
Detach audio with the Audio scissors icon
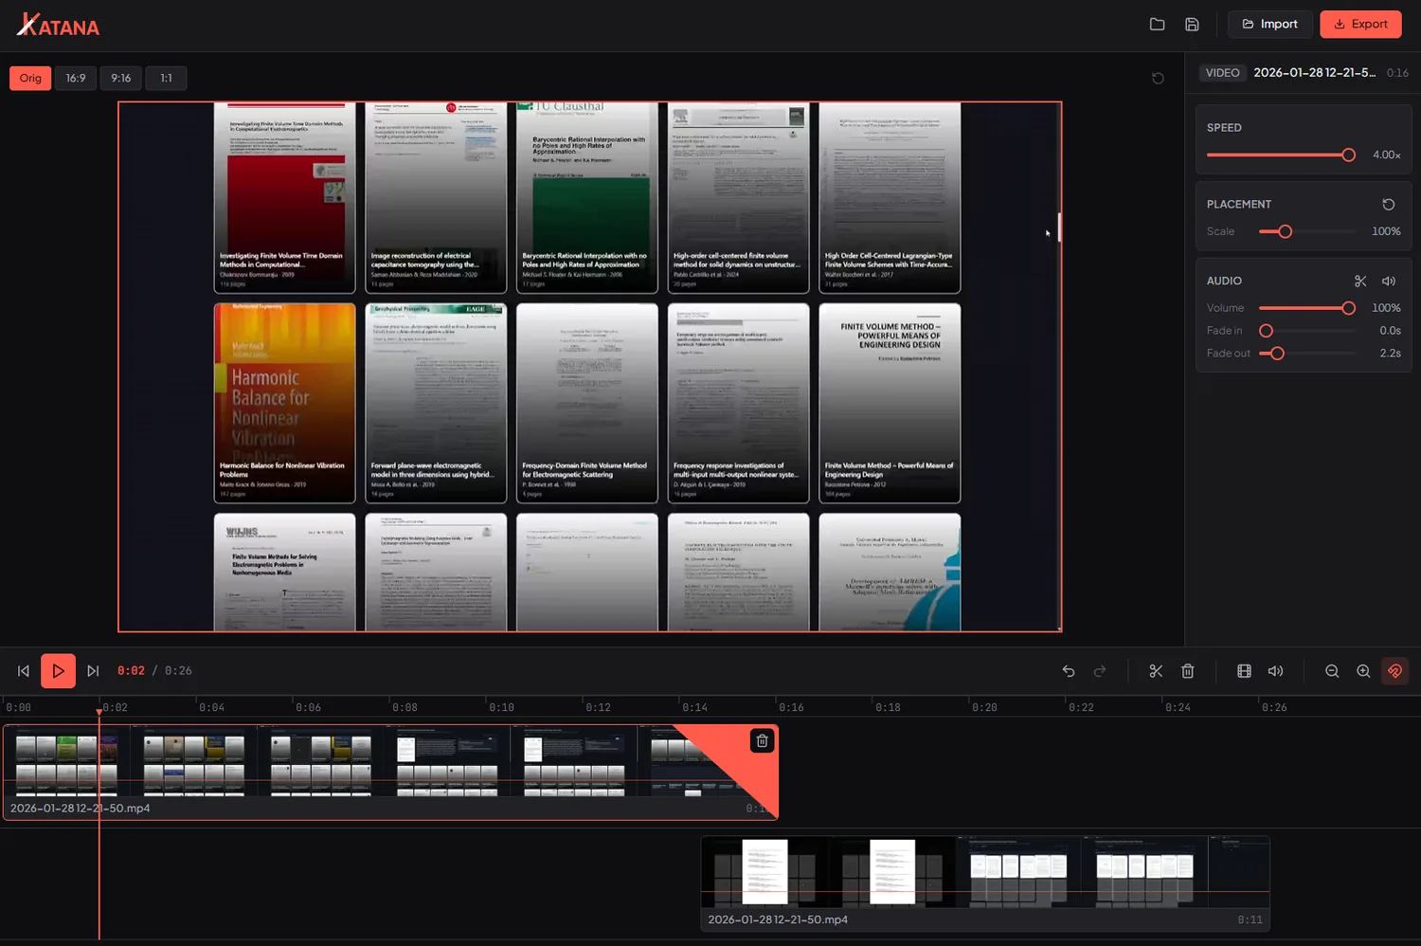[x=1360, y=282]
